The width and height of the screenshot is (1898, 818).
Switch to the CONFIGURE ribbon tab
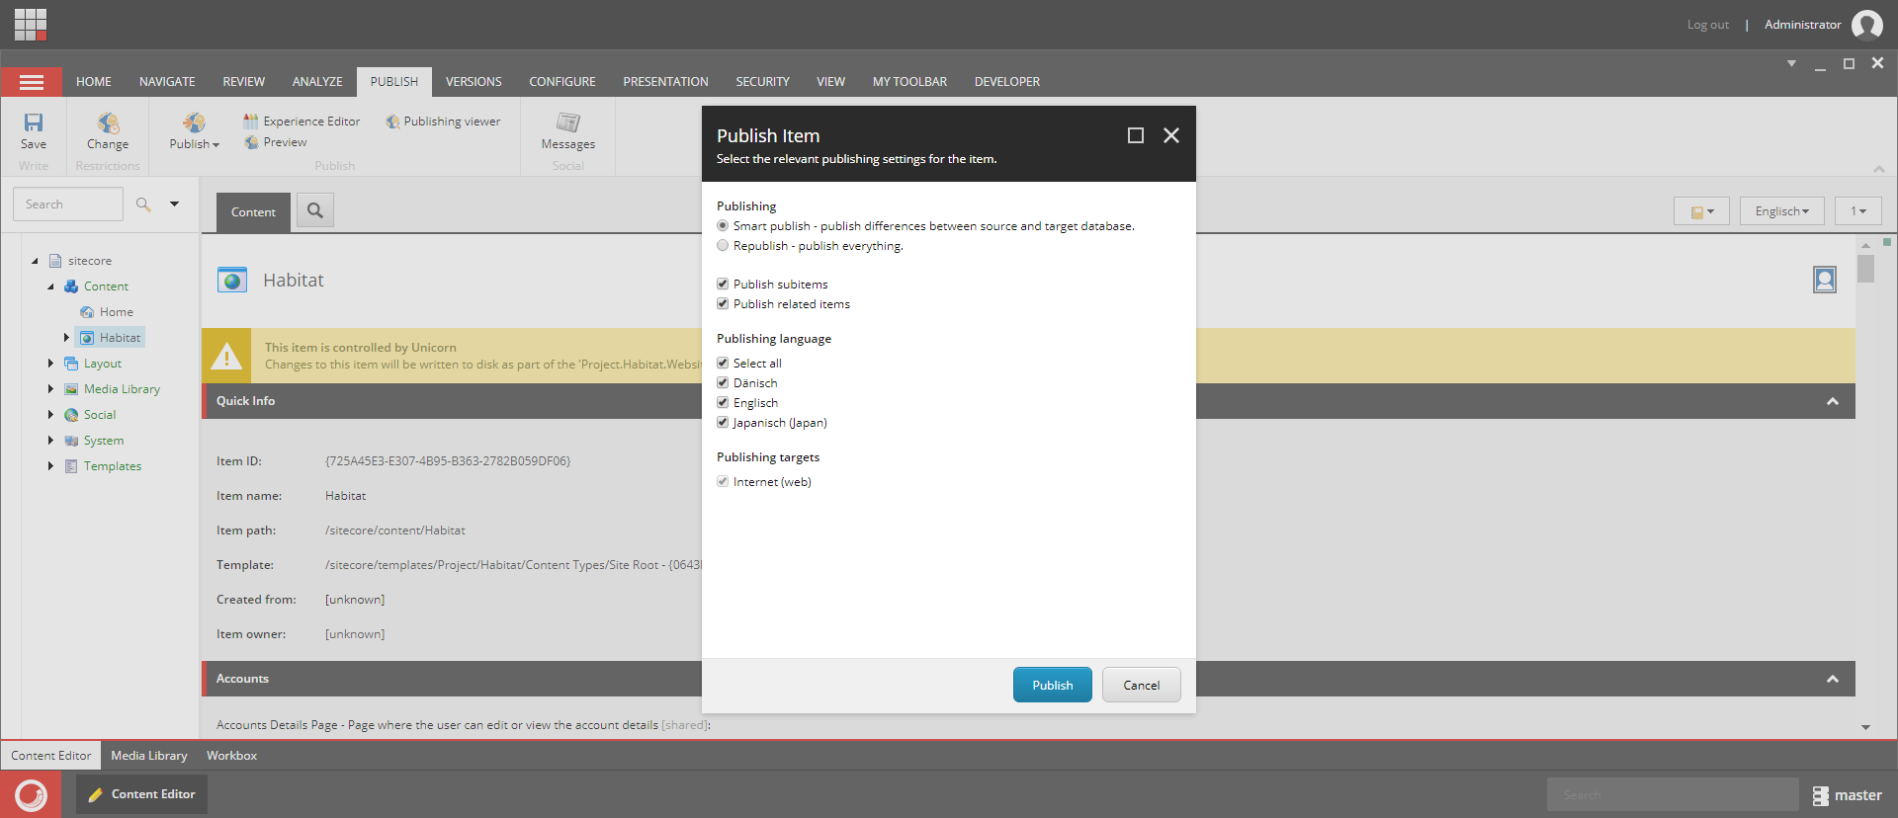coord(562,82)
